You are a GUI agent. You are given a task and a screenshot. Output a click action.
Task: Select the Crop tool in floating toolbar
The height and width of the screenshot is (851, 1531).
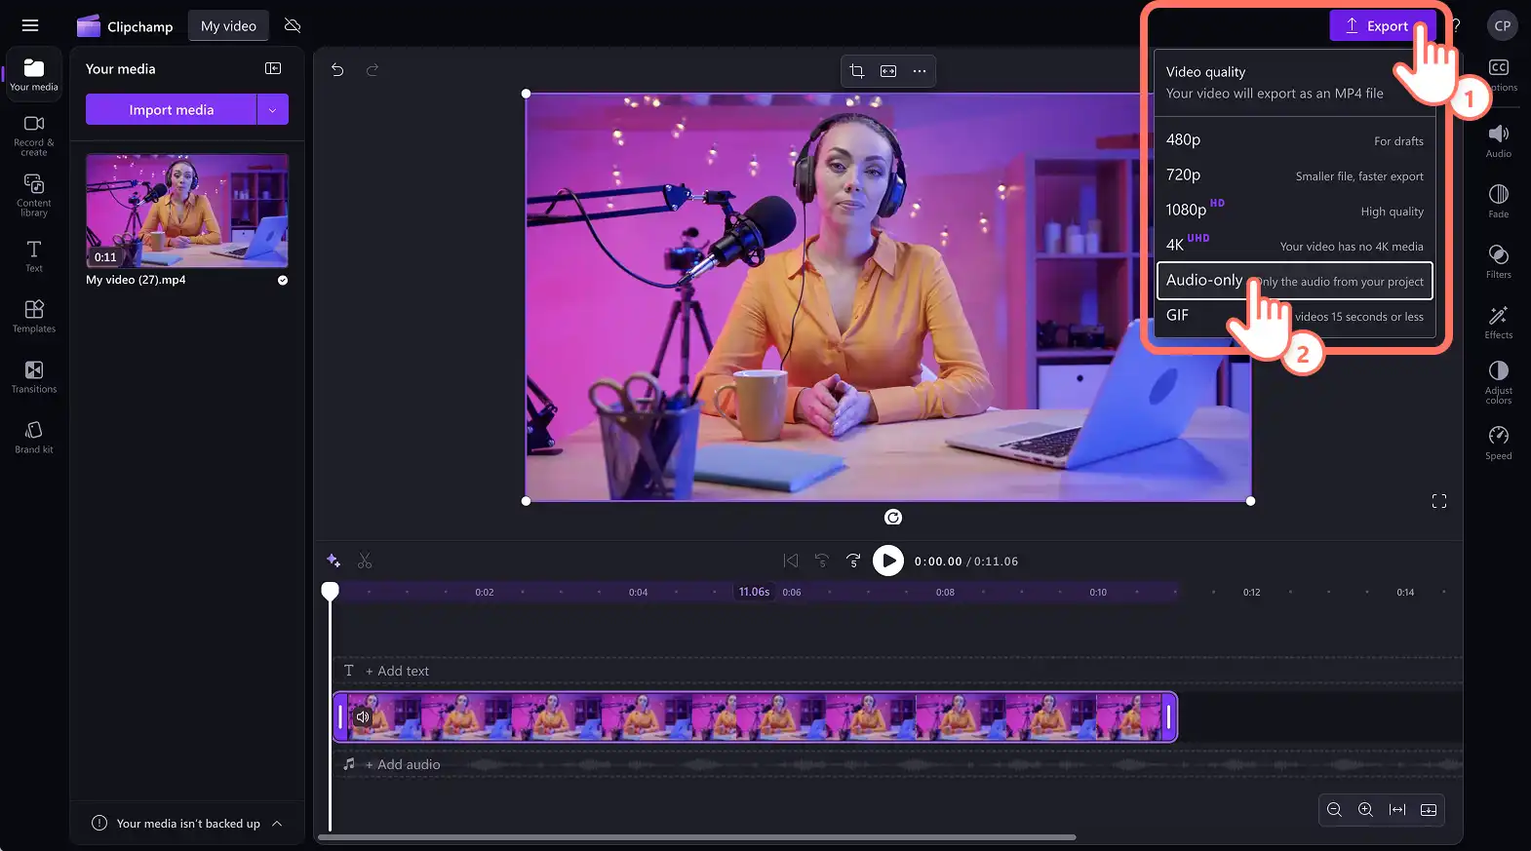857,70
